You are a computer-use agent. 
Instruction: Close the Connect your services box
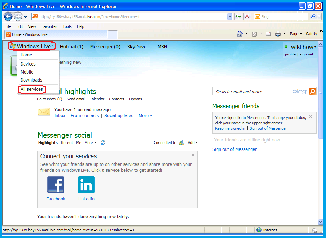coord(193,155)
